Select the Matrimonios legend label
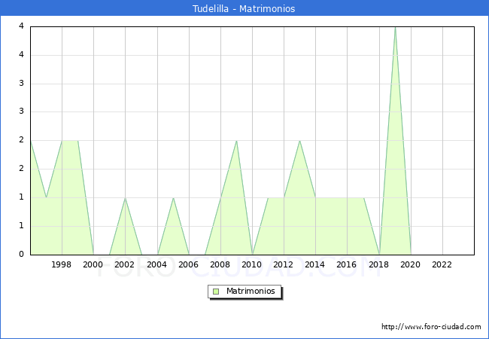The height and width of the screenshot is (339, 489). point(251,291)
